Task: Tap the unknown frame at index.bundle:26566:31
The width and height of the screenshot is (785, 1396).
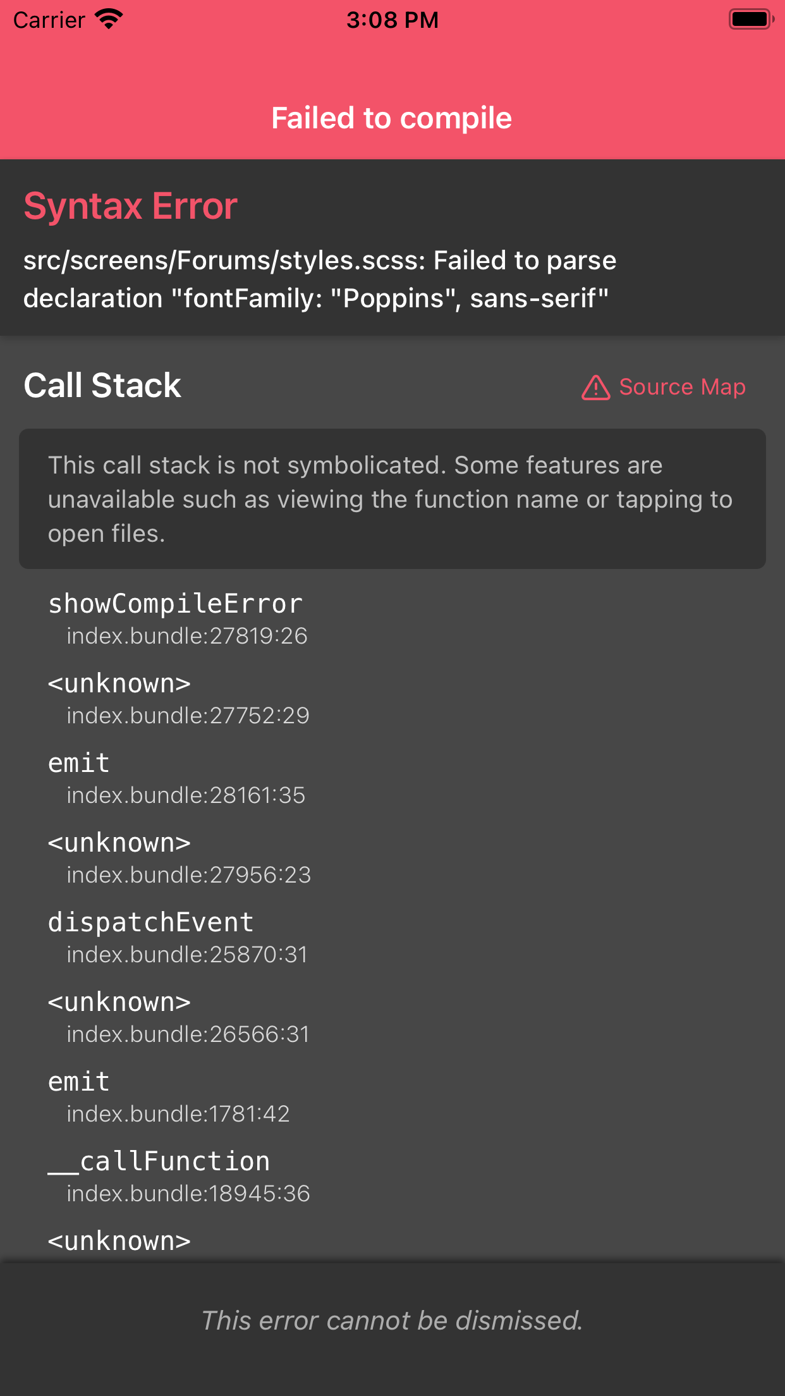Action: coord(179,1017)
